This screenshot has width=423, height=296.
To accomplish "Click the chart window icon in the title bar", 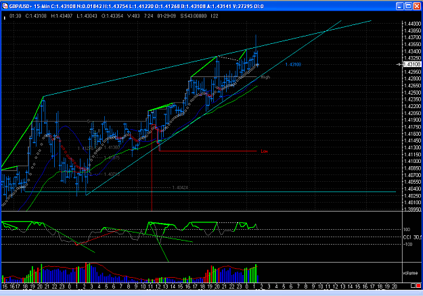I will pos(5,5).
